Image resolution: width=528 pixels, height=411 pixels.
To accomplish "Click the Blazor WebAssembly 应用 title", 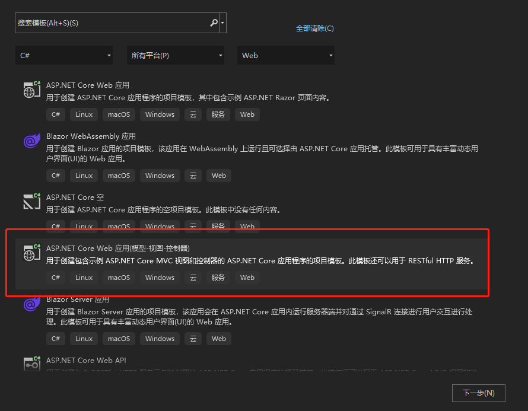I will 91,136.
